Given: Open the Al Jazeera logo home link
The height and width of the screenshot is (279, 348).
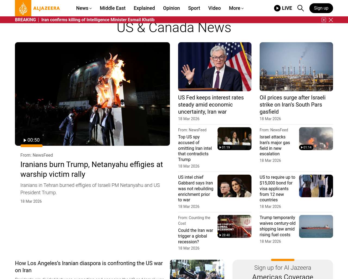Looking at the screenshot, I should point(38,8).
